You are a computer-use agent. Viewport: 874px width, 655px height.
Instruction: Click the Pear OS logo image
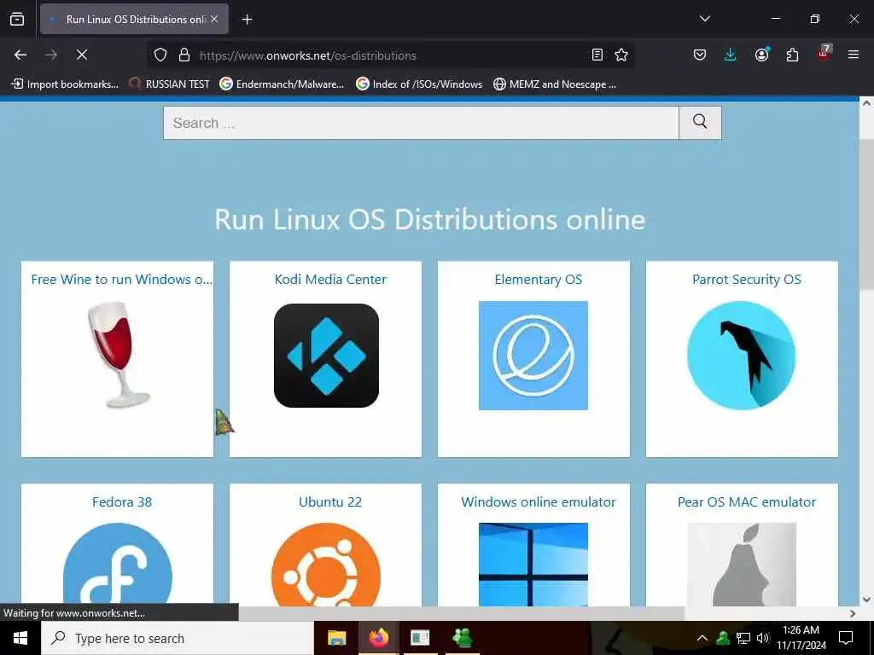click(742, 565)
